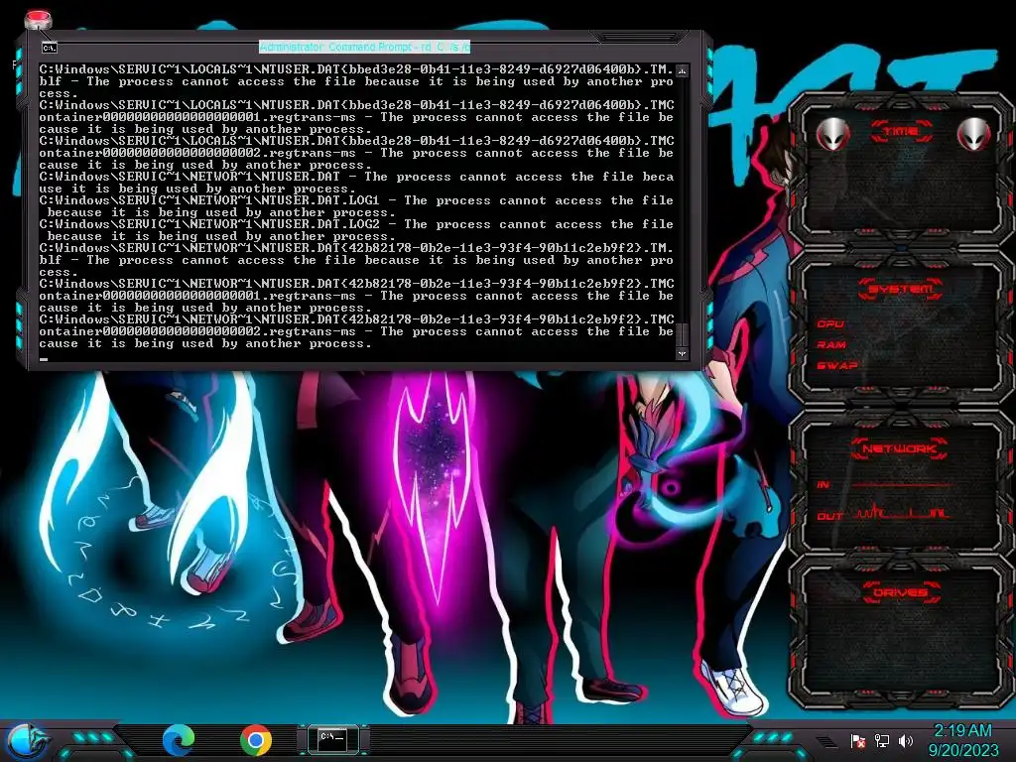Click the DRIVES widget header
Image resolution: width=1016 pixels, height=762 pixels.
tap(900, 592)
